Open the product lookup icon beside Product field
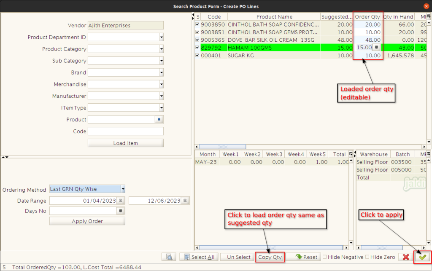Viewport: 432px width, 271px height. point(159,119)
